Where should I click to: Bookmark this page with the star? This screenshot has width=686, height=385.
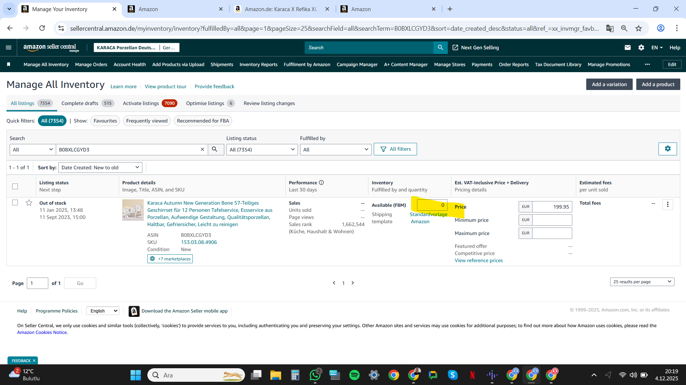(x=638, y=28)
